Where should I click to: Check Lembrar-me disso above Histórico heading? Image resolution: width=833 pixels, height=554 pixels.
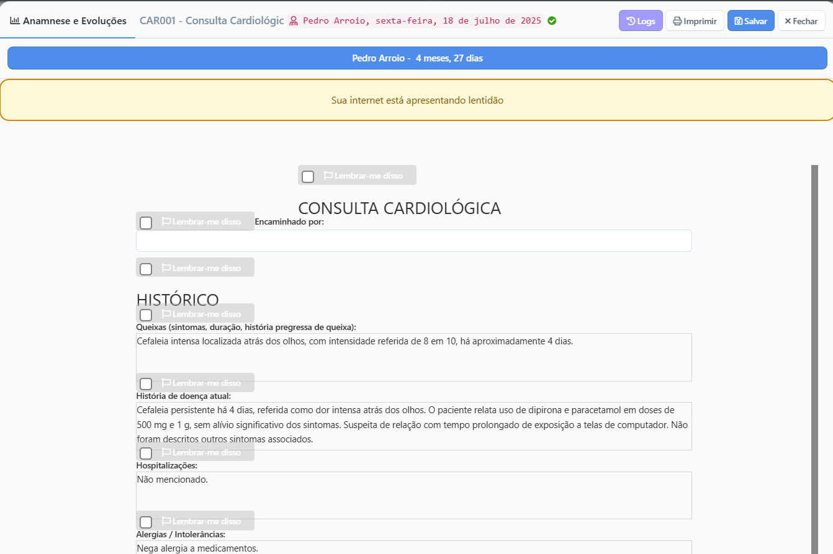(x=146, y=269)
